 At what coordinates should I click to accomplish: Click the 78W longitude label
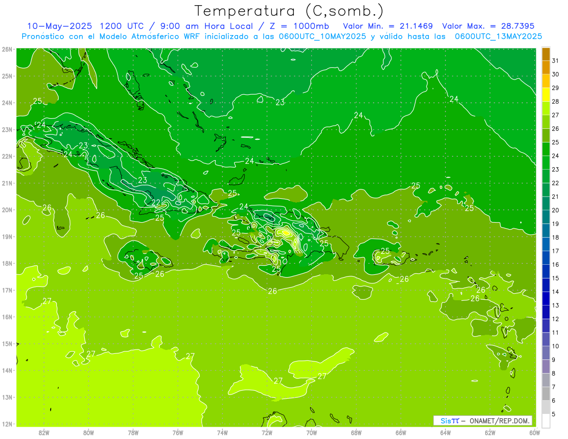coord(133,432)
